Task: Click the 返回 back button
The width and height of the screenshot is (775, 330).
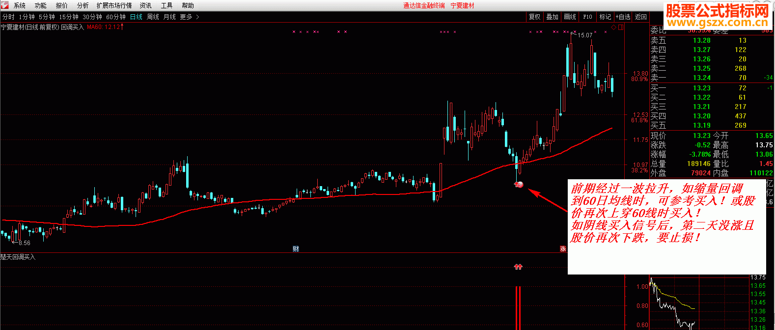Action: pyautogui.click(x=641, y=17)
